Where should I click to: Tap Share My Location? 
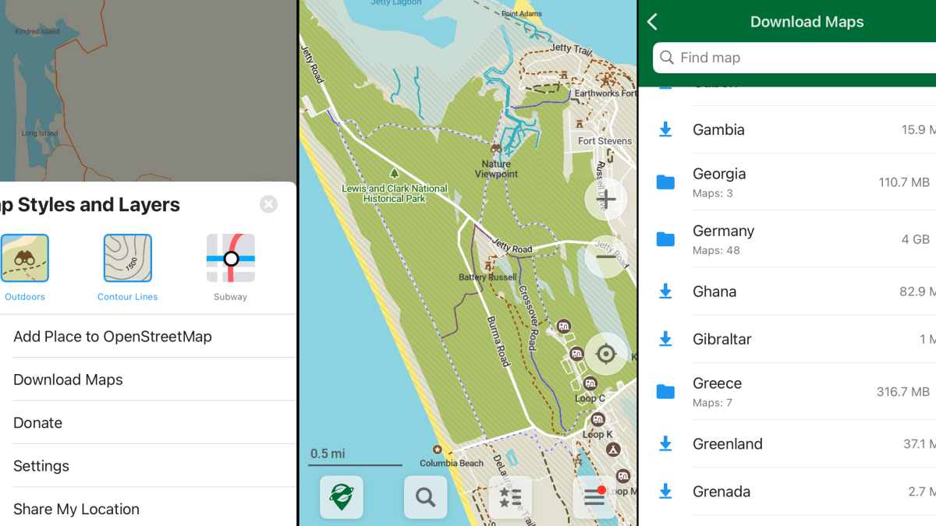coord(76,509)
